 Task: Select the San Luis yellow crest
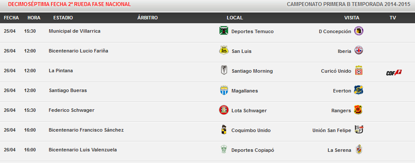(x=224, y=50)
